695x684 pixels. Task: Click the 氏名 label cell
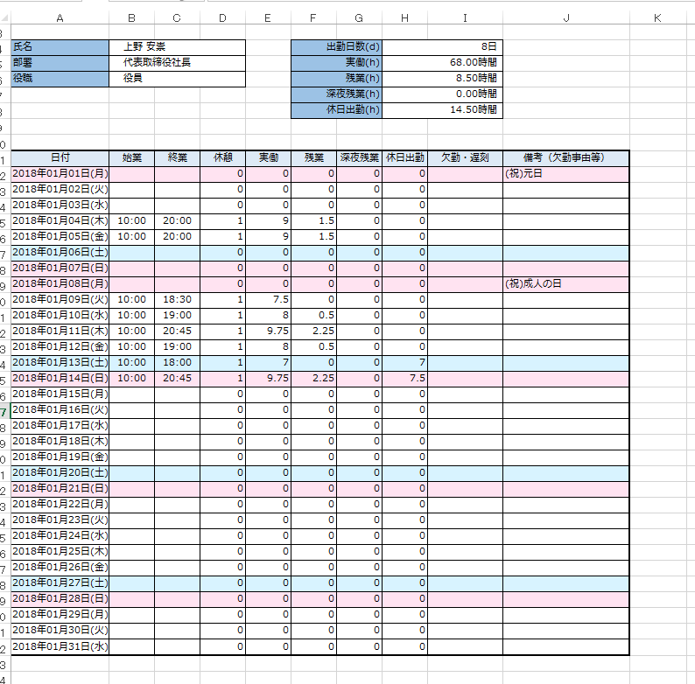(60, 47)
